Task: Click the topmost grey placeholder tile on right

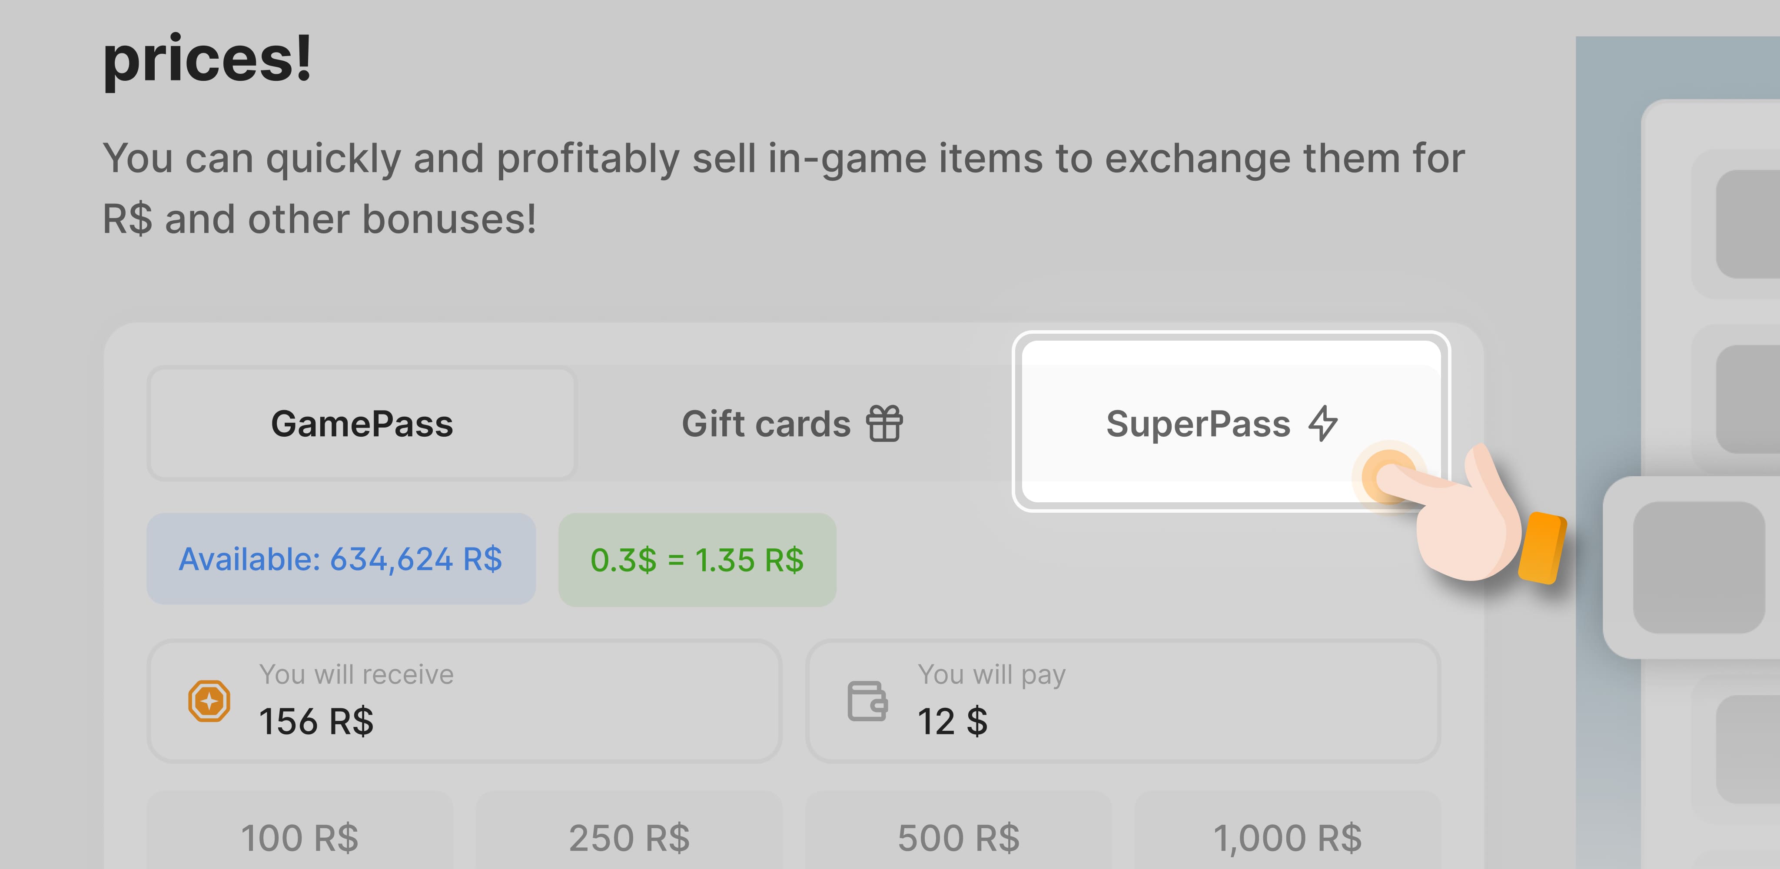Action: tap(1748, 225)
